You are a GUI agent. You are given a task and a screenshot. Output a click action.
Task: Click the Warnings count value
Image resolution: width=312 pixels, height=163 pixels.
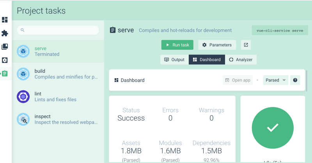pos(211,118)
